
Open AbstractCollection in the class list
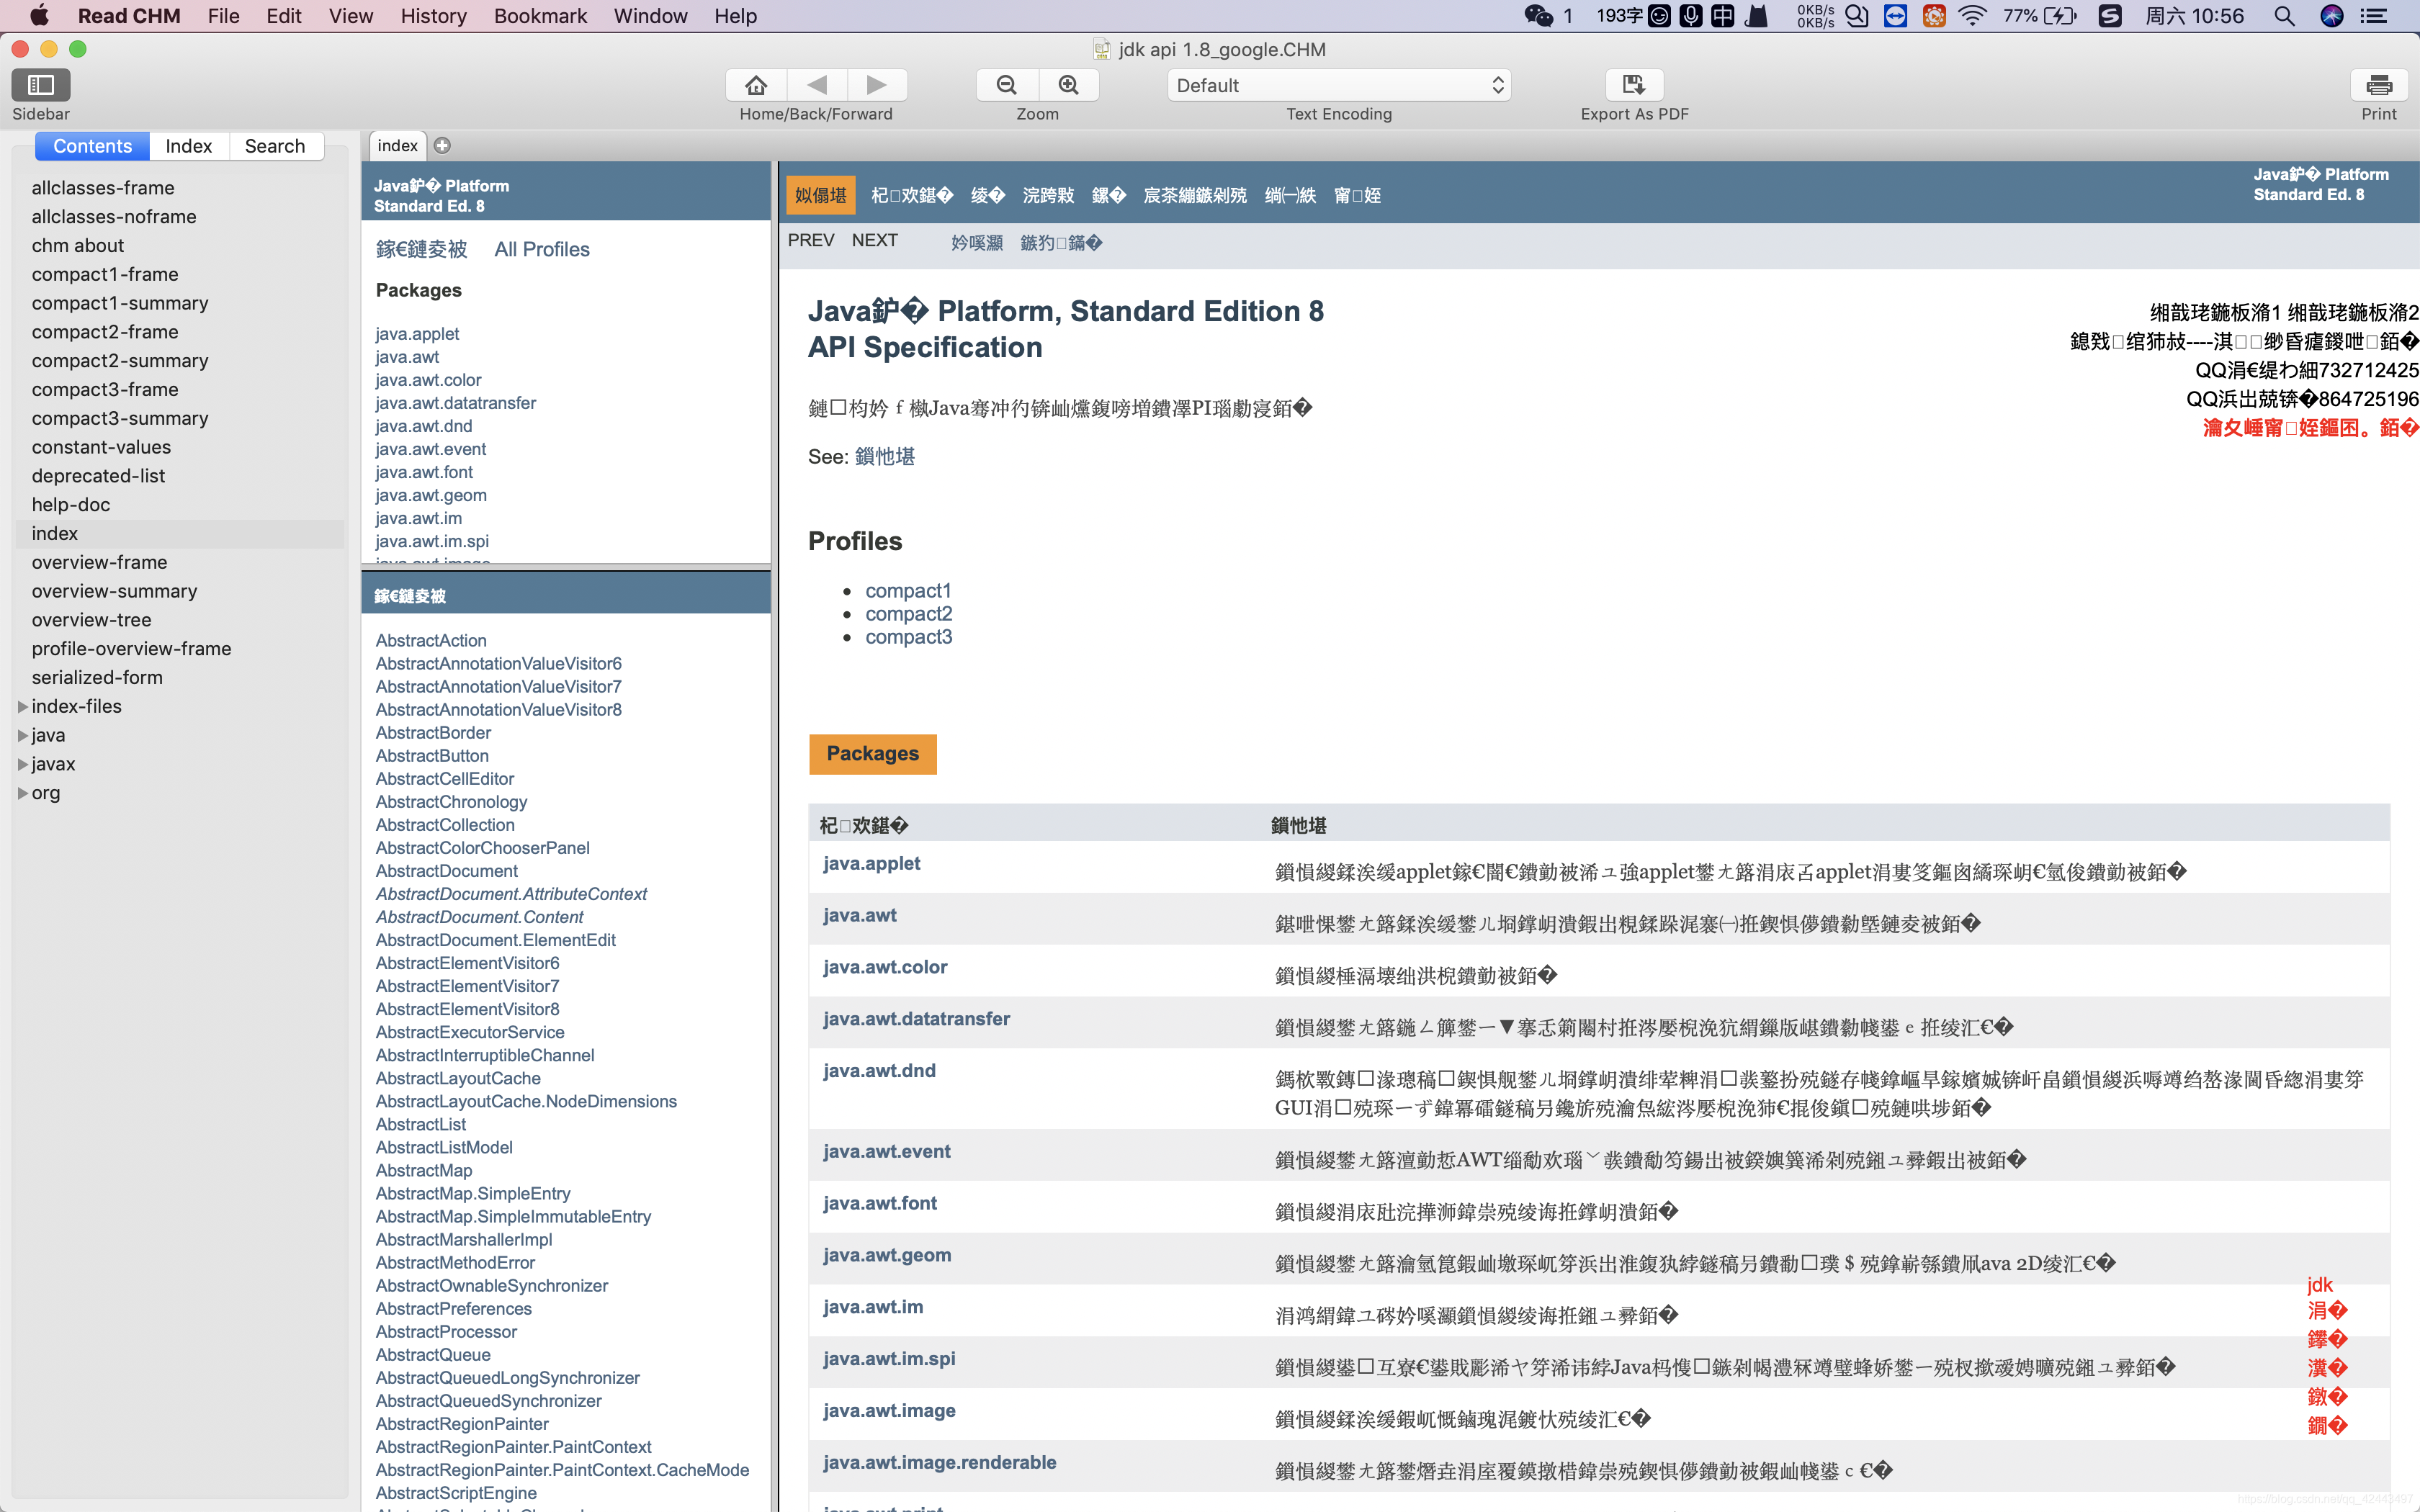coord(445,825)
